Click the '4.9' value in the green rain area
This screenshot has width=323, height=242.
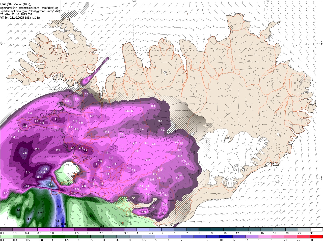point(29,219)
